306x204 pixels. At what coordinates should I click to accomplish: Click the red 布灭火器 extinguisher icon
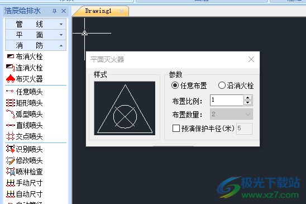tap(11, 79)
